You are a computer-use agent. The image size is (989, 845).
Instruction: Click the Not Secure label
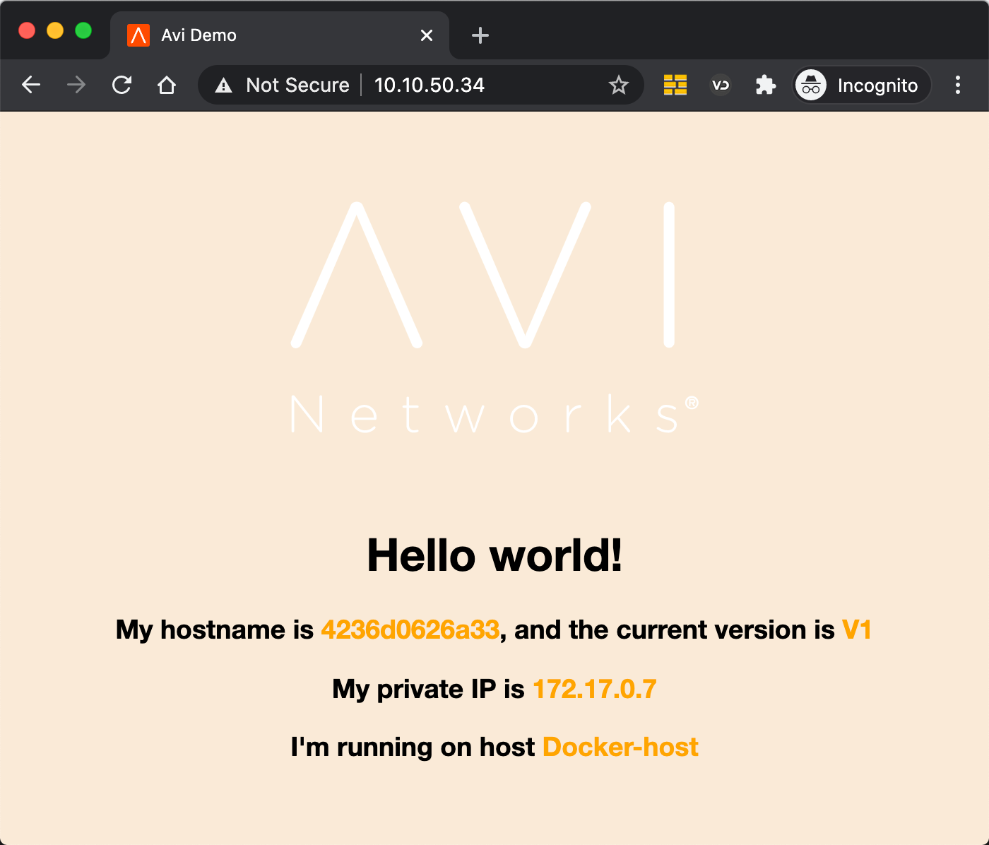point(297,85)
